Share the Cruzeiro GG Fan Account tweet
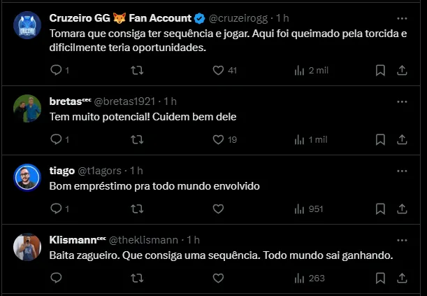427x296 pixels. [402, 70]
